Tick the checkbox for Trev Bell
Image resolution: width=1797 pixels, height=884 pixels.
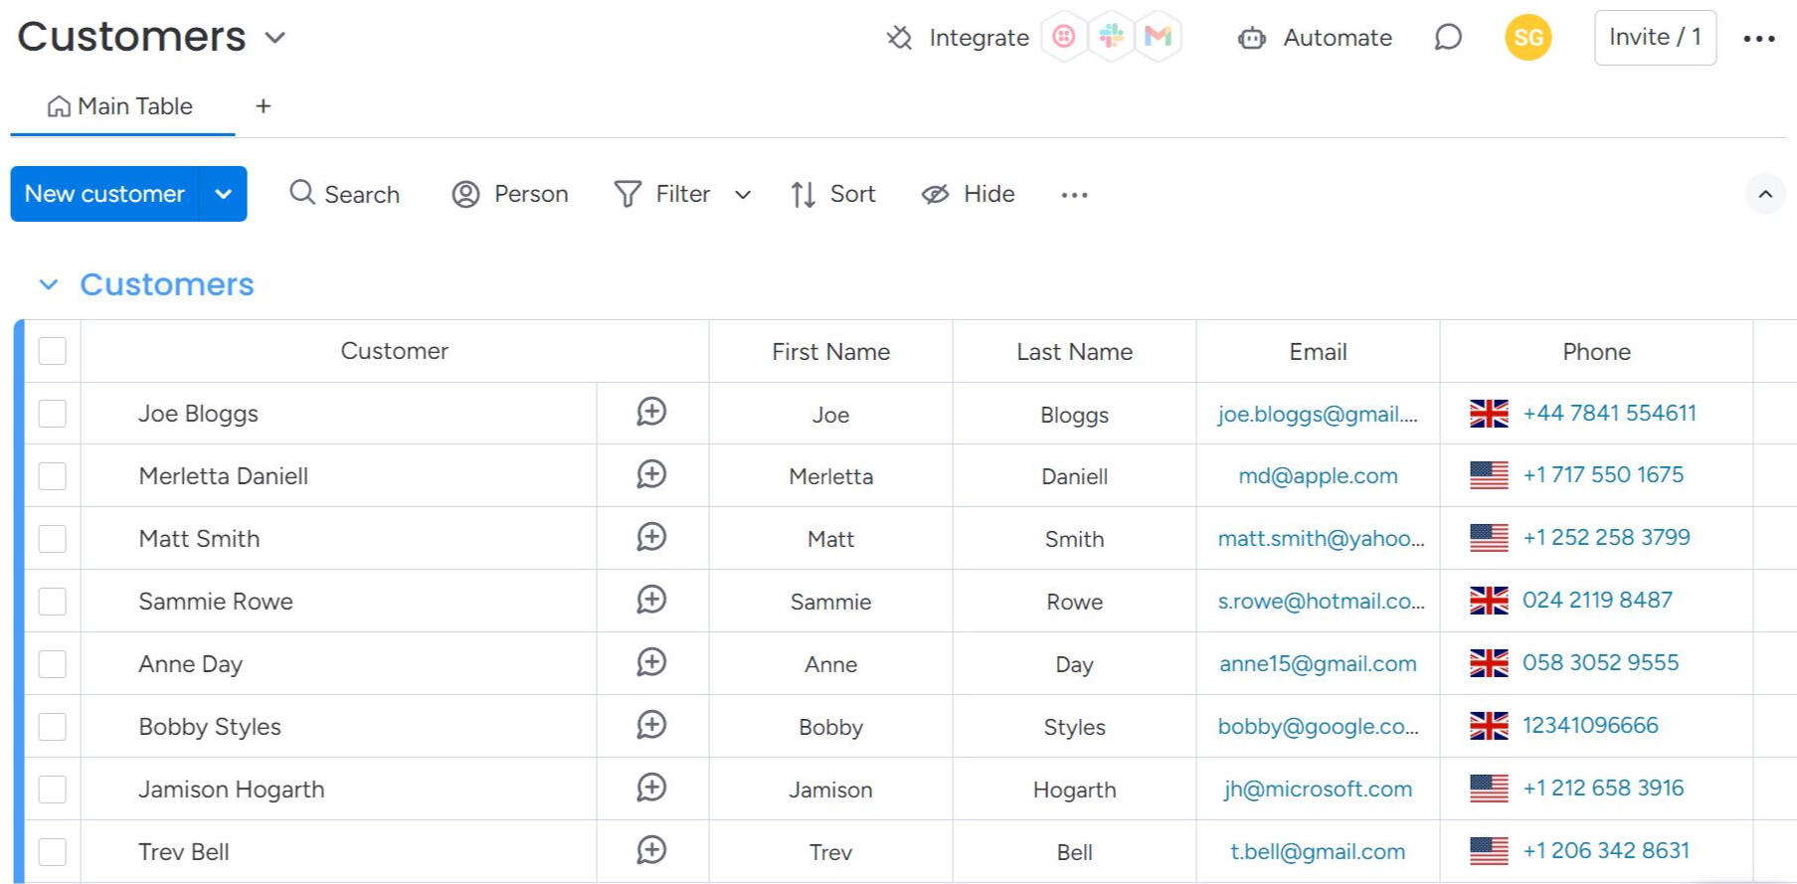53,852
